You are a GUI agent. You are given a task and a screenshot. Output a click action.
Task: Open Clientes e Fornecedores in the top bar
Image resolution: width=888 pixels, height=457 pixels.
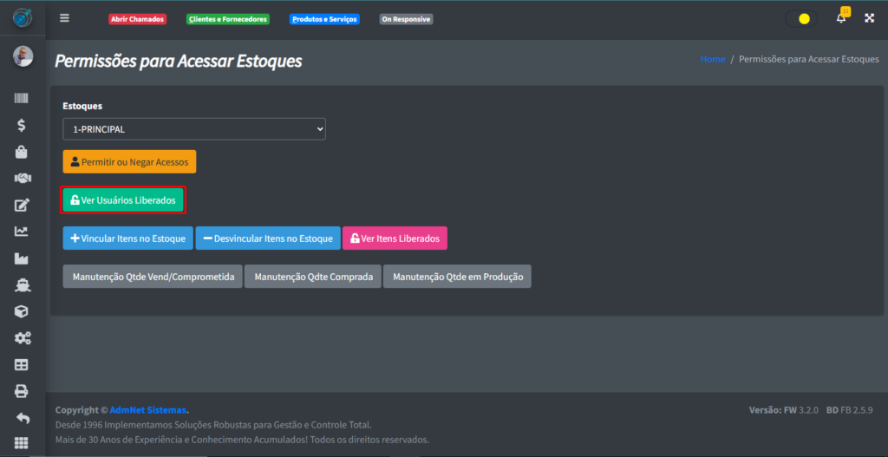pos(228,19)
